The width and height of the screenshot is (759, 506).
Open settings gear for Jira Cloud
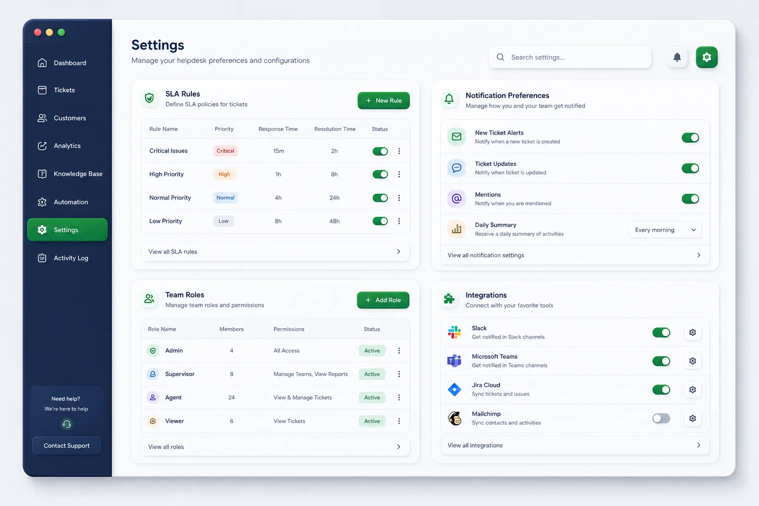click(692, 390)
